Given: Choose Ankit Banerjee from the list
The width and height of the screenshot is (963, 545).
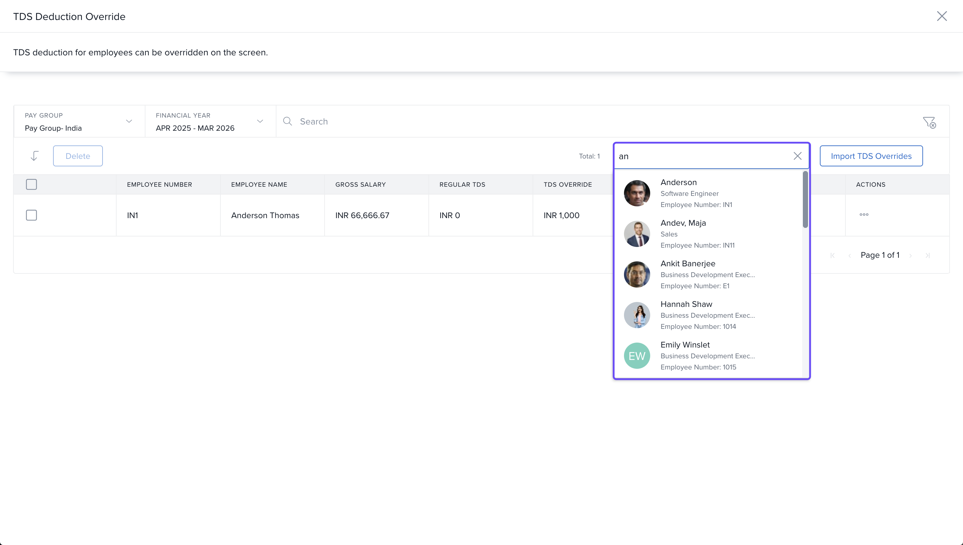Looking at the screenshot, I should 688,264.
